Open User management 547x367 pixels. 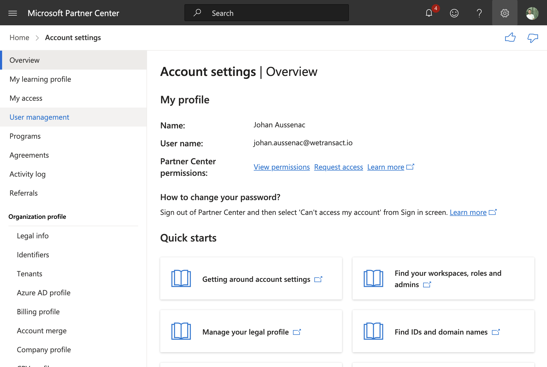pos(73,117)
